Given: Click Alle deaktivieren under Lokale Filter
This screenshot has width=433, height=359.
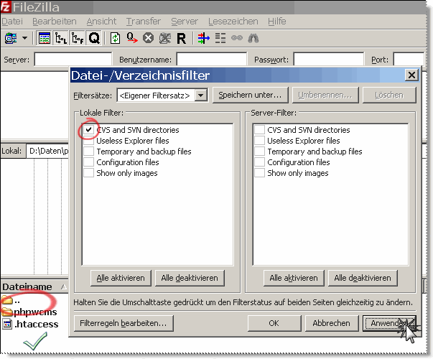Looking at the screenshot, I should point(190,278).
